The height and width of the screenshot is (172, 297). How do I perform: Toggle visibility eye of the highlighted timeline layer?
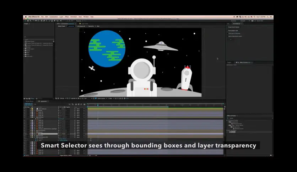coord(24,134)
